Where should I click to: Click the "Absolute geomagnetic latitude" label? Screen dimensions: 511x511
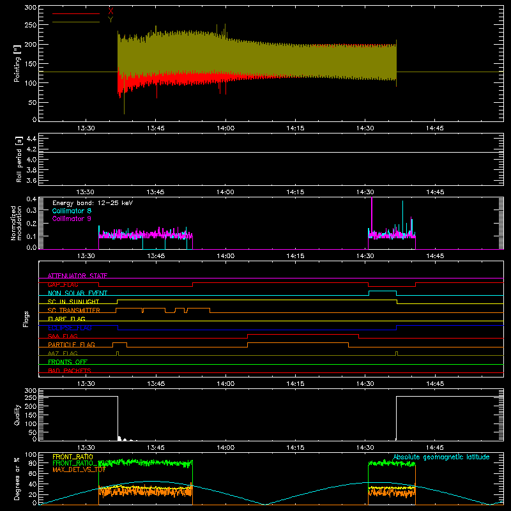tap(441, 457)
